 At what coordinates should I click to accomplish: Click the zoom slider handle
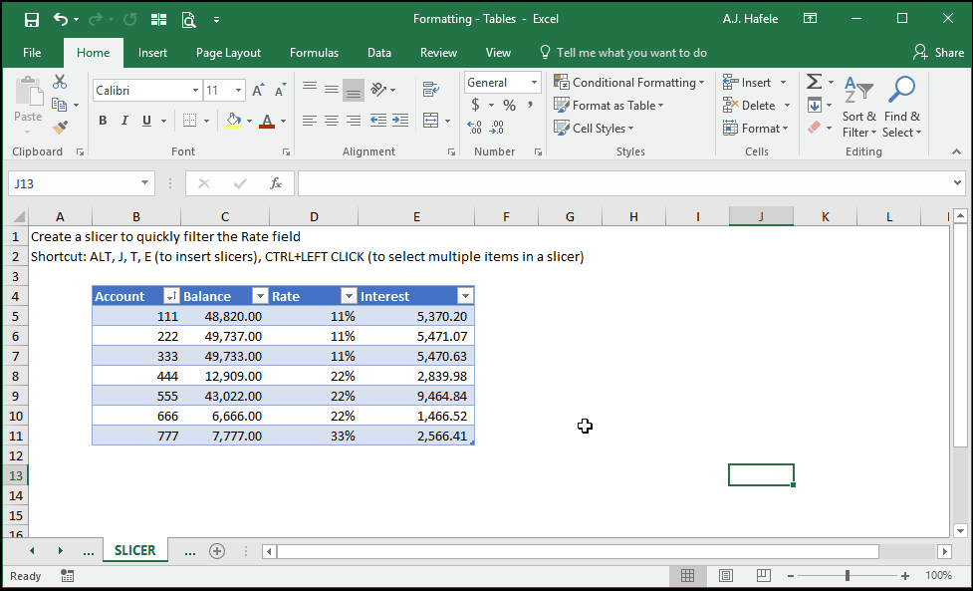(x=848, y=576)
